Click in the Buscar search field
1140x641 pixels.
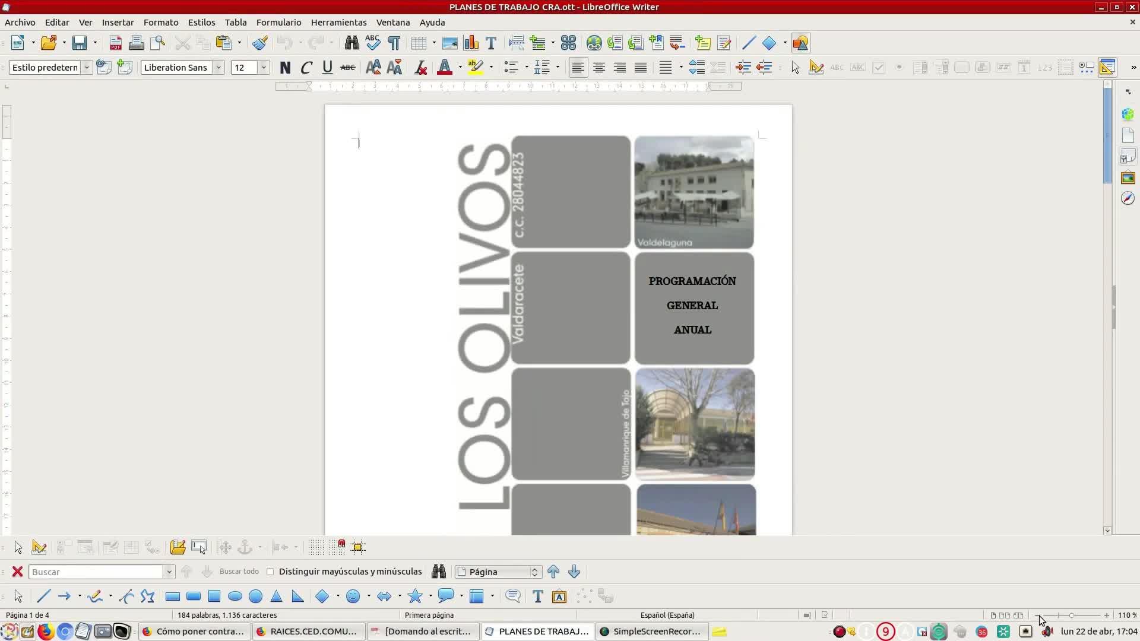[x=96, y=572]
